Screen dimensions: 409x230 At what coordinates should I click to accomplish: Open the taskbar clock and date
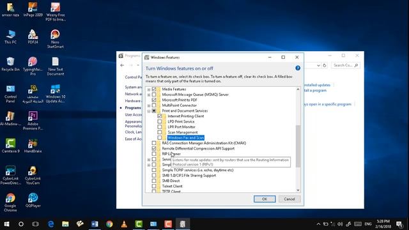(x=383, y=224)
